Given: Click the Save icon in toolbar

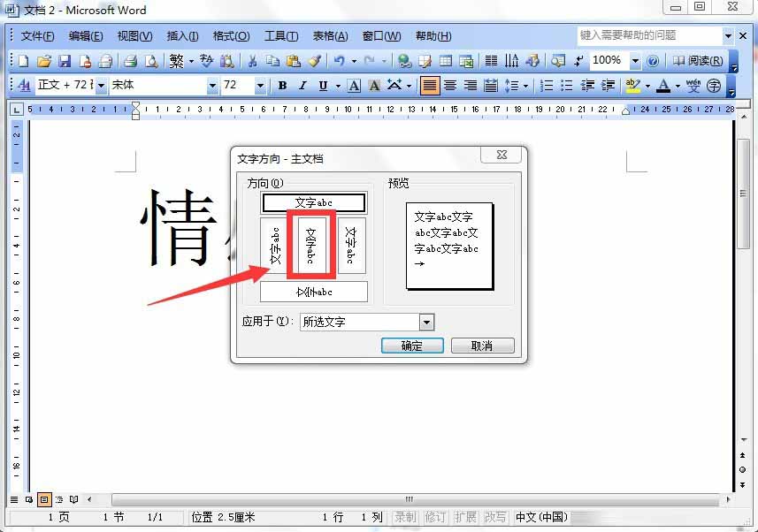Looking at the screenshot, I should [65, 61].
